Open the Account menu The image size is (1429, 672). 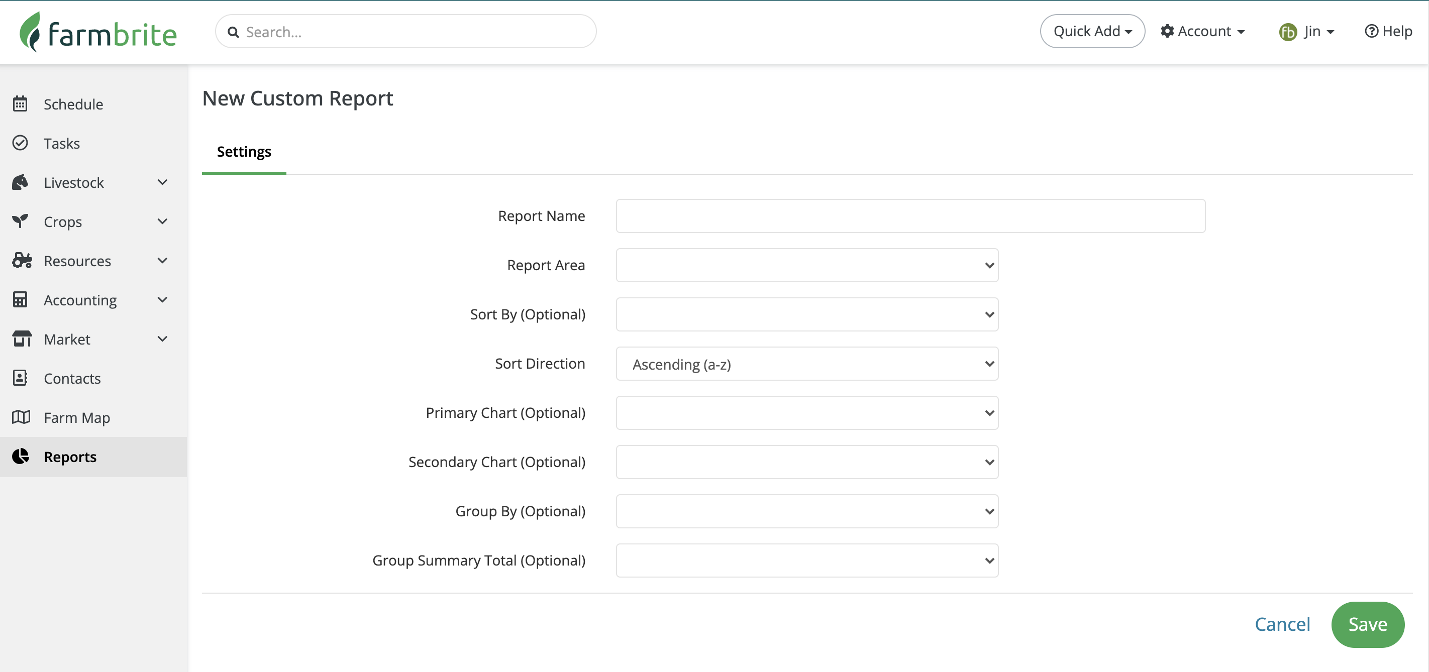coord(1203,32)
